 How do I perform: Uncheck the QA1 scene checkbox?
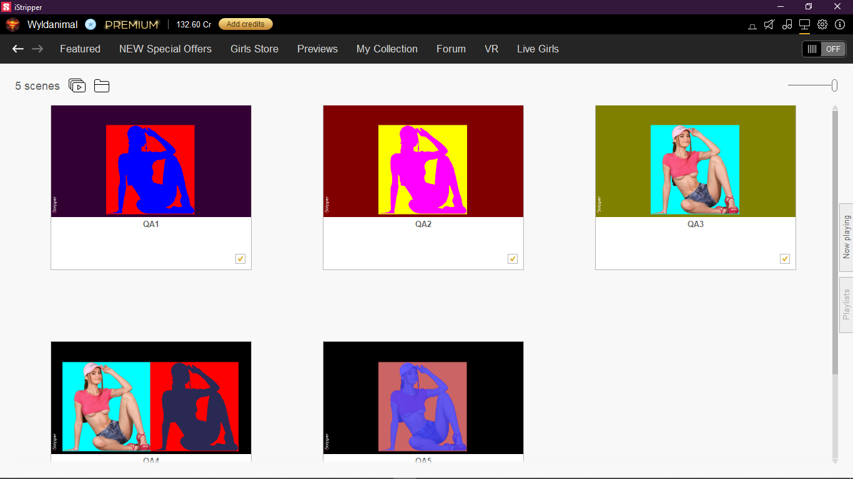[240, 259]
